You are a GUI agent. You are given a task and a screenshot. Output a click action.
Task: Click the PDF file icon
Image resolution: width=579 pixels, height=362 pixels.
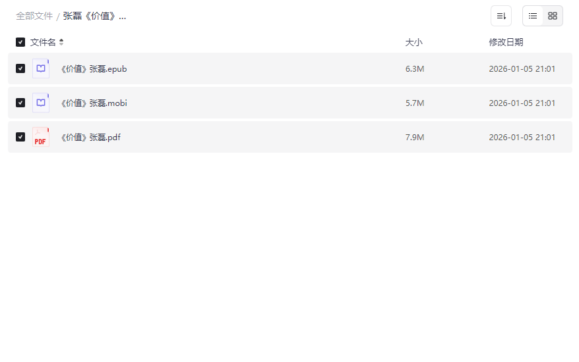point(41,137)
